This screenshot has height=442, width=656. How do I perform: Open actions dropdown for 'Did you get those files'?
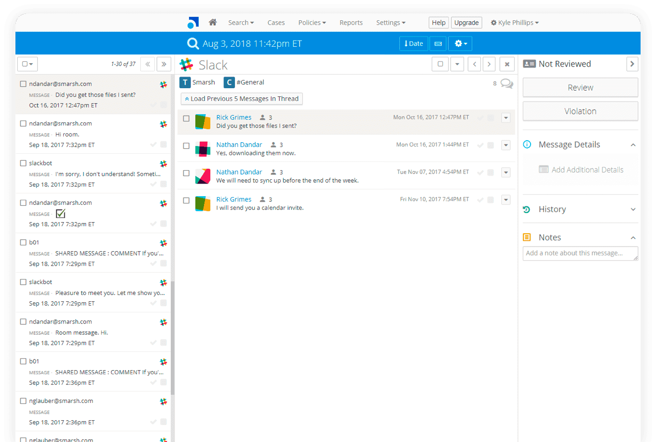click(506, 118)
